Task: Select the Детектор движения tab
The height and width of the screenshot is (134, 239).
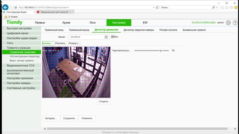Action: [106, 30]
